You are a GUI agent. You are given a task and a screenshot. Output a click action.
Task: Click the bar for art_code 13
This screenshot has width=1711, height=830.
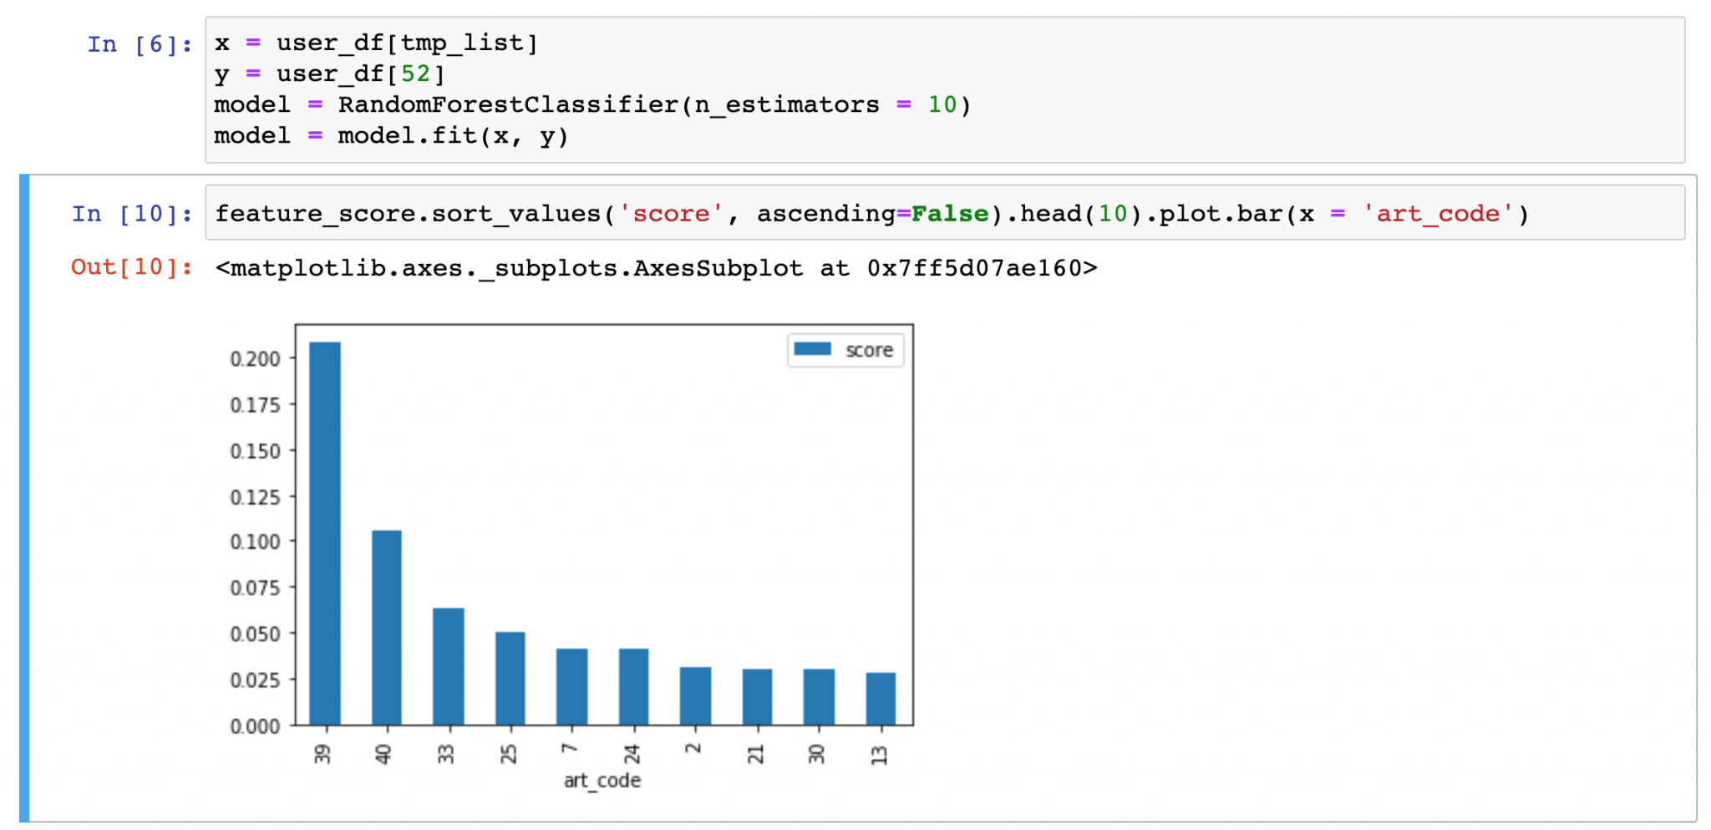pyautogui.click(x=881, y=699)
